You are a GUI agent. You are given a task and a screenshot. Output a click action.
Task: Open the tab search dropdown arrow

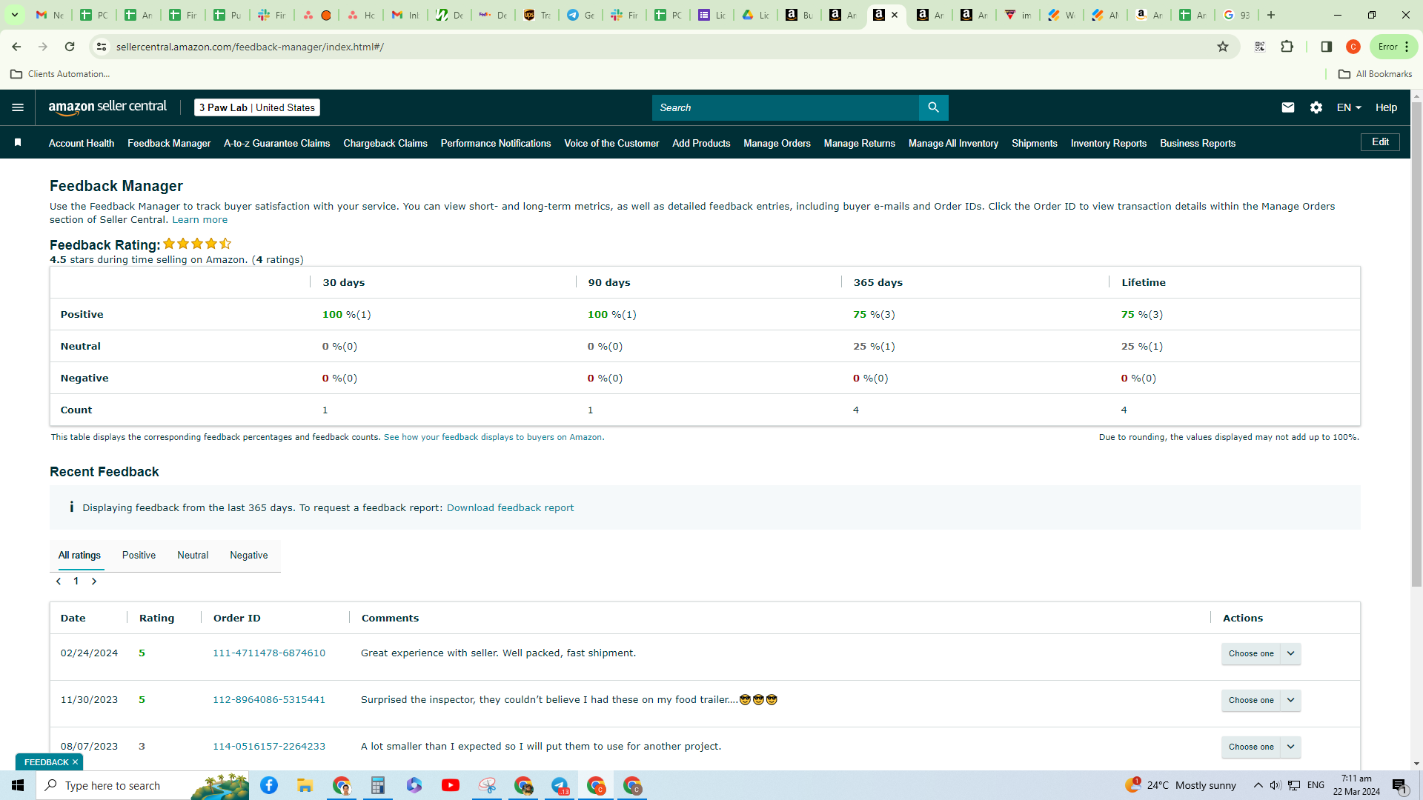tap(14, 15)
